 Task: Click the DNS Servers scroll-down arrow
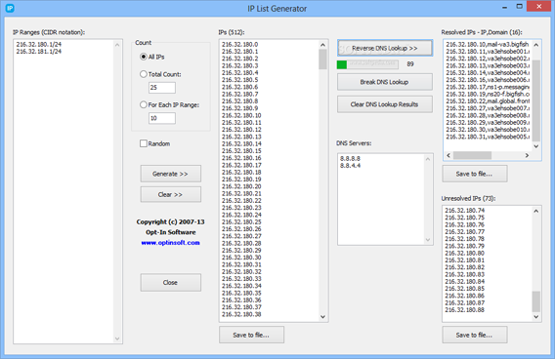[x=428, y=240]
